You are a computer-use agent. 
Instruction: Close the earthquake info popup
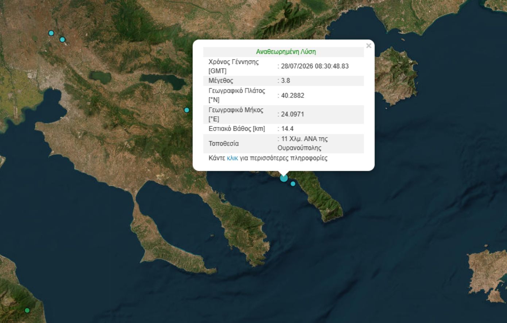click(x=369, y=46)
